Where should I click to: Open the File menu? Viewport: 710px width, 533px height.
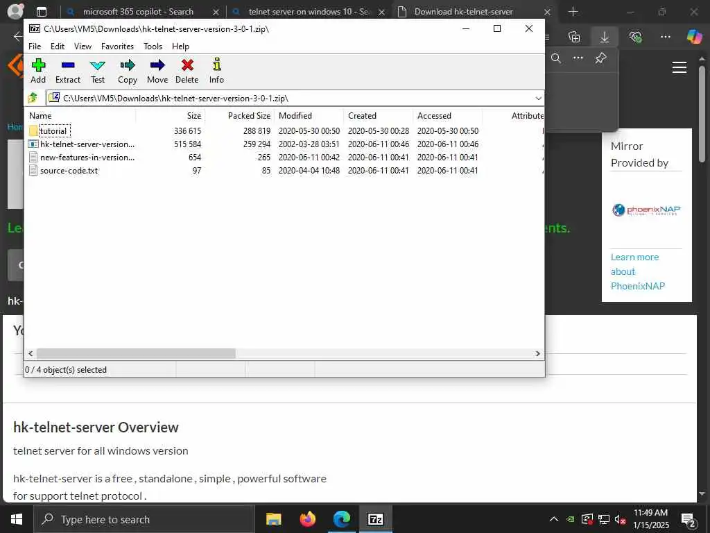coord(35,46)
